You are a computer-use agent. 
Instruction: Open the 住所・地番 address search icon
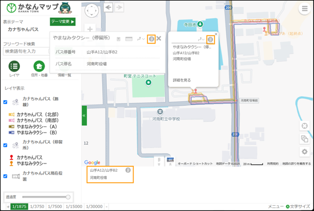coord(39,66)
